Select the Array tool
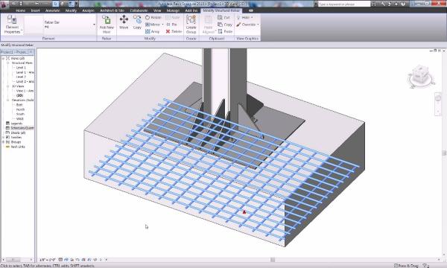 pyautogui.click(x=152, y=31)
